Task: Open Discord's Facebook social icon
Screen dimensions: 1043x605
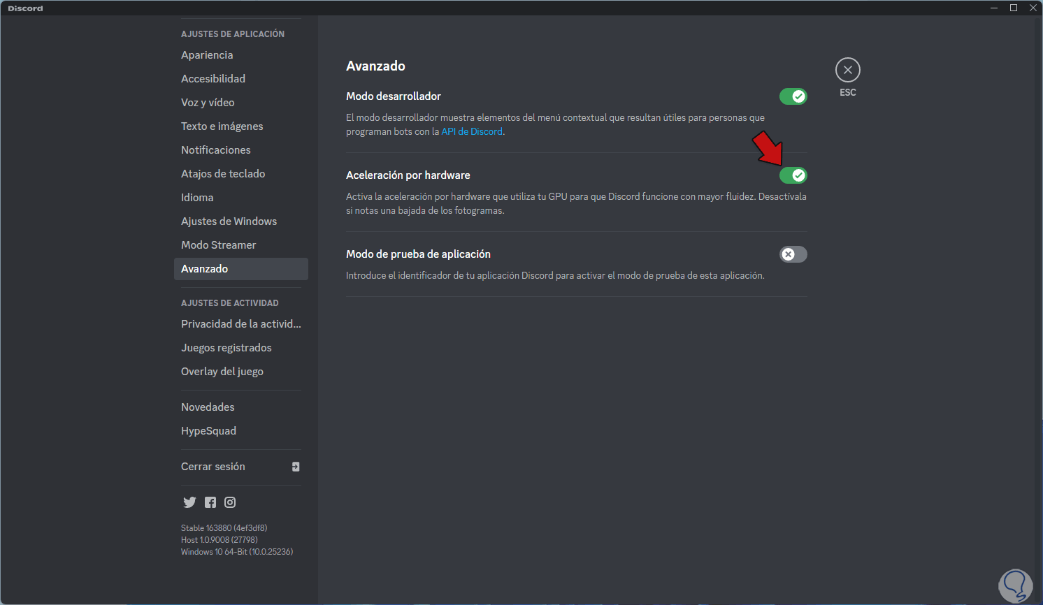Action: (210, 502)
